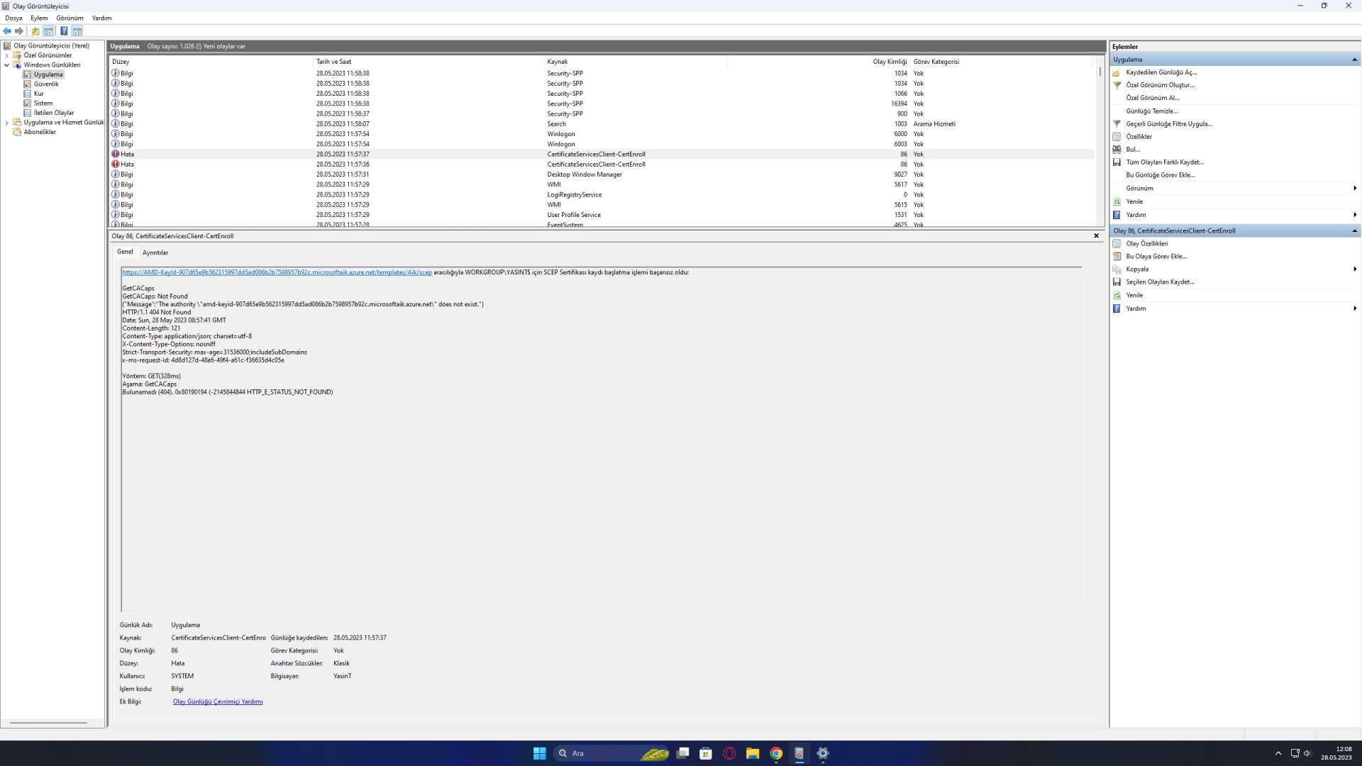Close the Olay 86 preview pane
Image resolution: width=1362 pixels, height=766 pixels.
[1096, 236]
